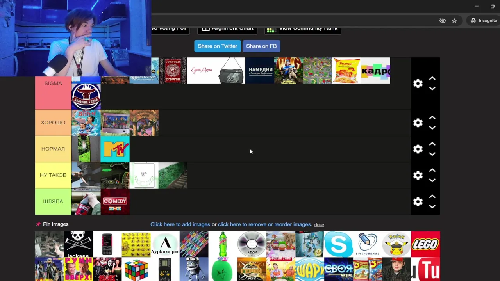Select the Луркоморье logo image
500x281 pixels.
(165, 244)
